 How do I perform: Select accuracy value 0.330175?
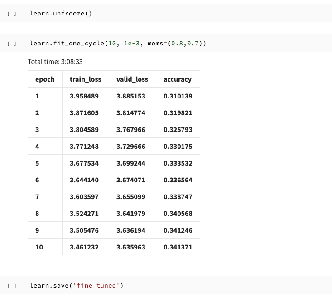pyautogui.click(x=178, y=147)
